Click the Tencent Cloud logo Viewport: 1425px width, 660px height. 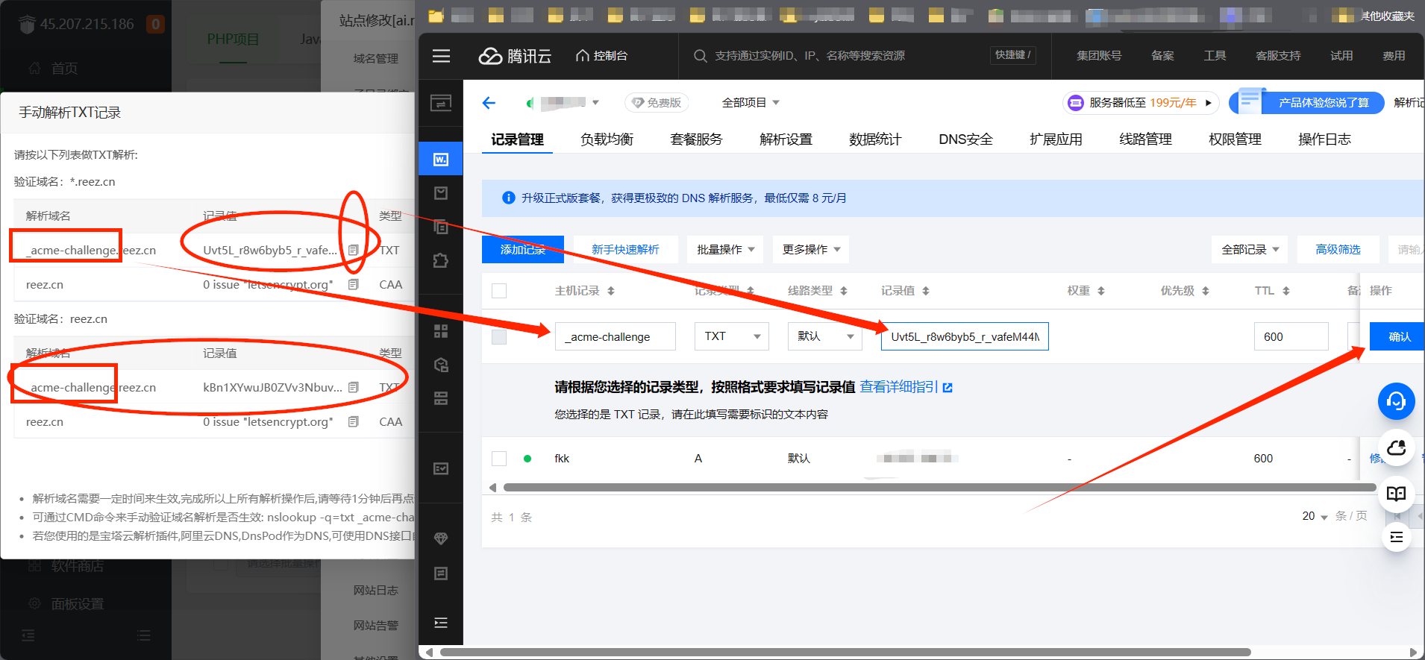[x=514, y=56]
